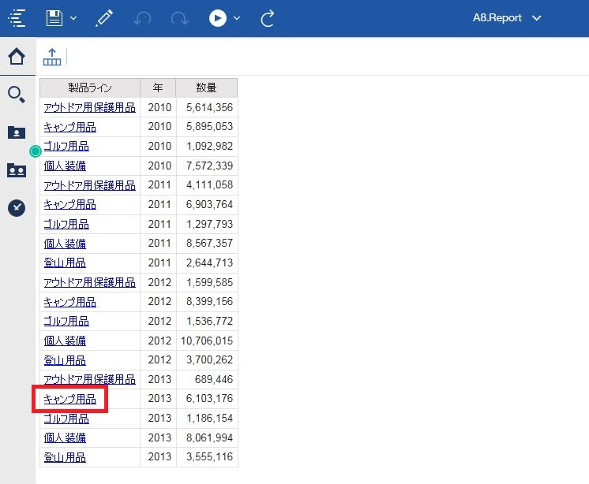Viewport: 589px width, 484px height.
Task: Open My content folder icon
Action: 17,132
